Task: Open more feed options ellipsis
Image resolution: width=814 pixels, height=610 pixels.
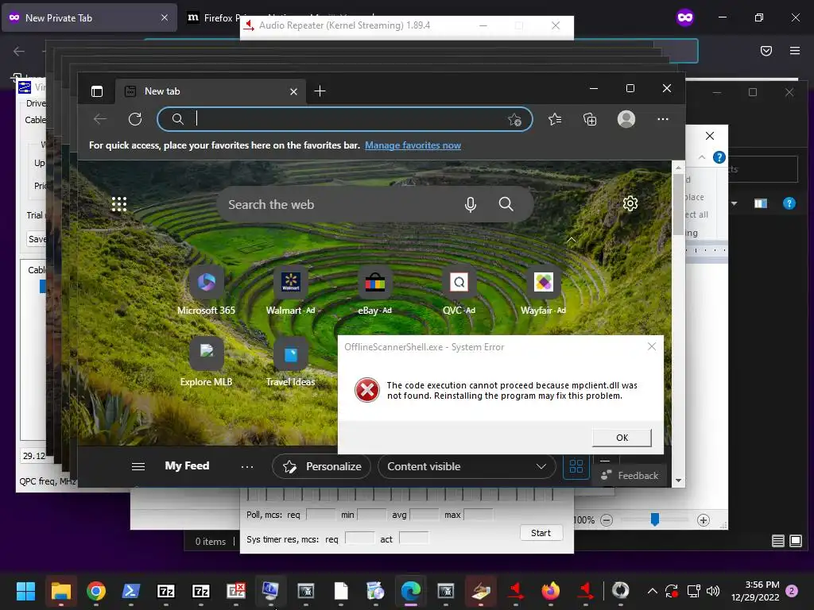Action: tap(247, 467)
